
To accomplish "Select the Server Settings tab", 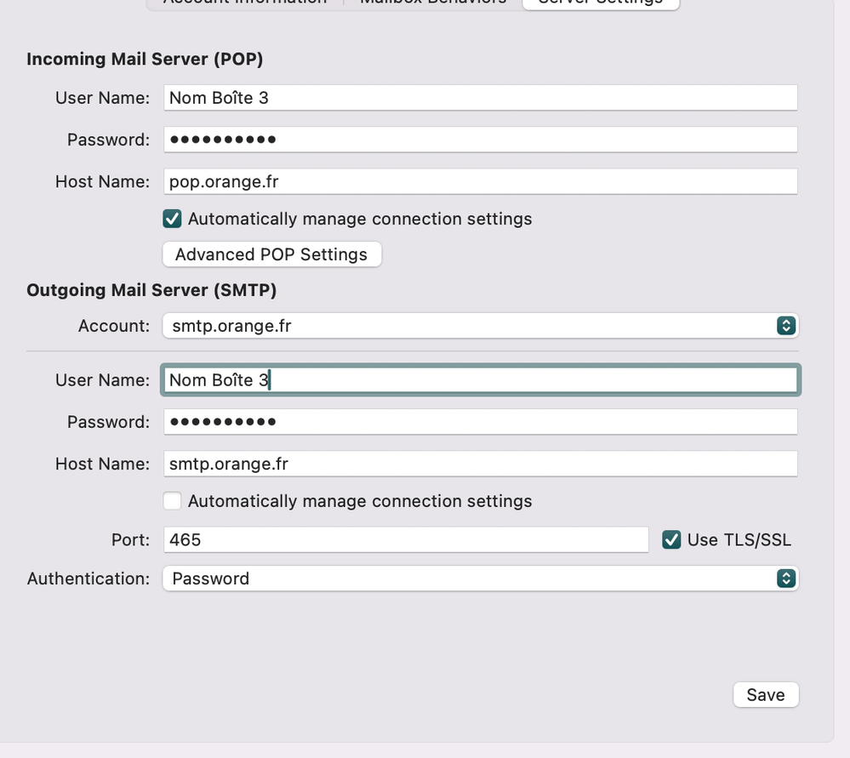I will 601,3.
